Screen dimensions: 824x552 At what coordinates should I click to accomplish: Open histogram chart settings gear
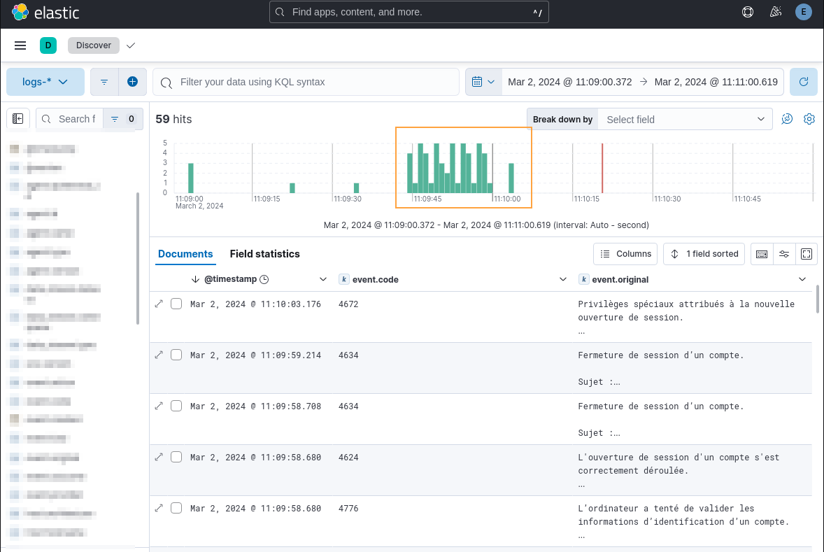coord(809,119)
